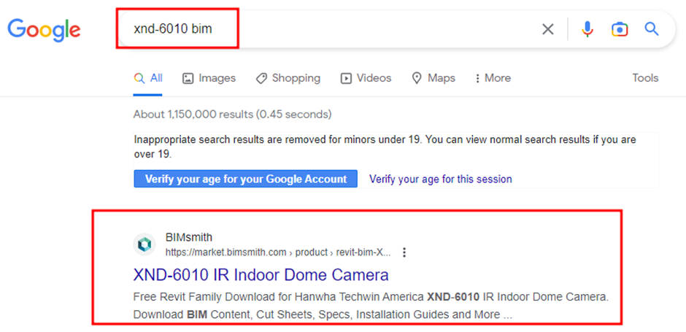Expand the More search categories menu
This screenshot has width=686, height=332.
pos(493,78)
